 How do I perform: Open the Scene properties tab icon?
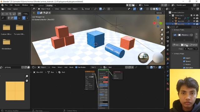click(168, 50)
